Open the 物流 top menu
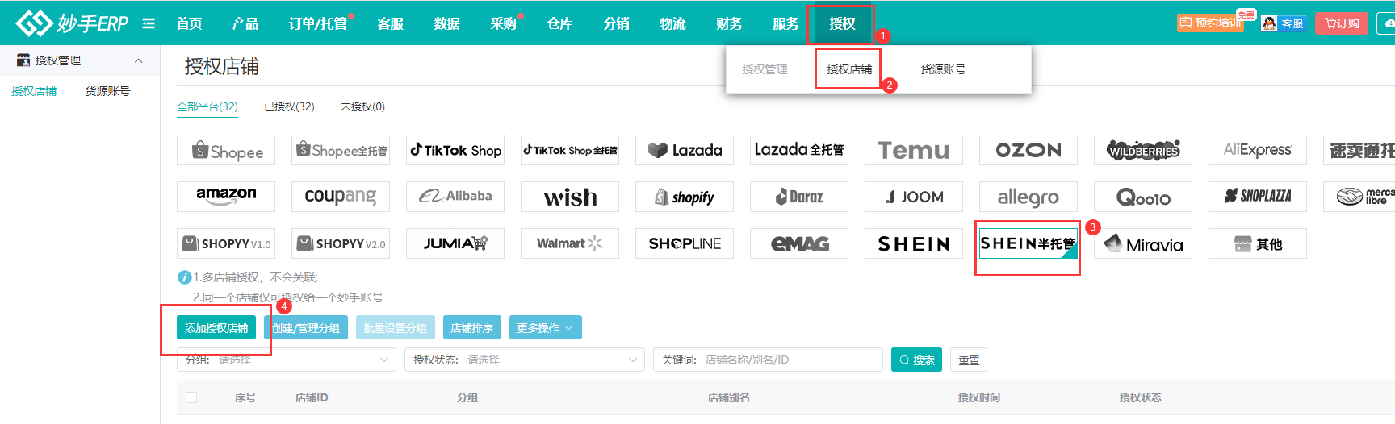Viewport: 1395px width, 424px height. coord(672,23)
